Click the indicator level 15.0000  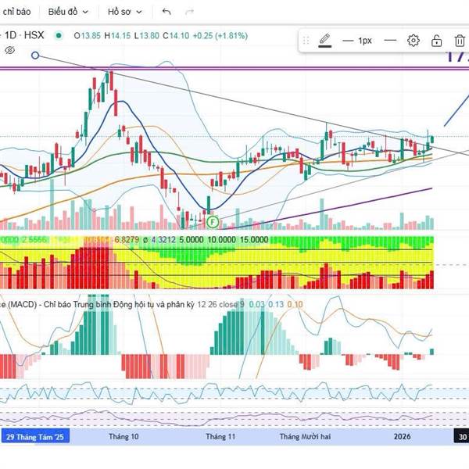coord(254,240)
